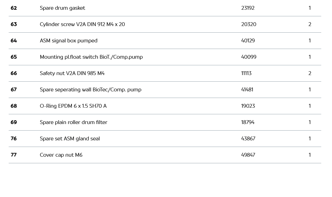Select O-Ring EPDM 6 x 1.5 description
The image size is (332, 197).
pos(73,106)
